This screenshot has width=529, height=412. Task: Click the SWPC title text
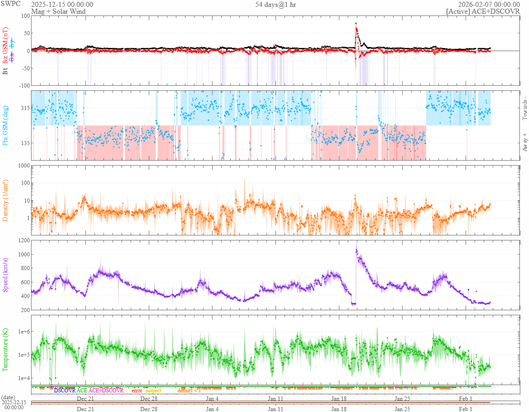[x=11, y=4]
